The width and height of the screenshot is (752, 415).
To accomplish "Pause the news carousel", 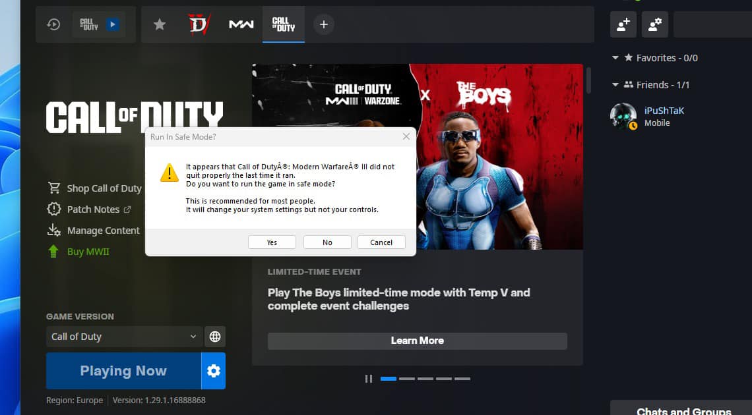I will pyautogui.click(x=368, y=379).
